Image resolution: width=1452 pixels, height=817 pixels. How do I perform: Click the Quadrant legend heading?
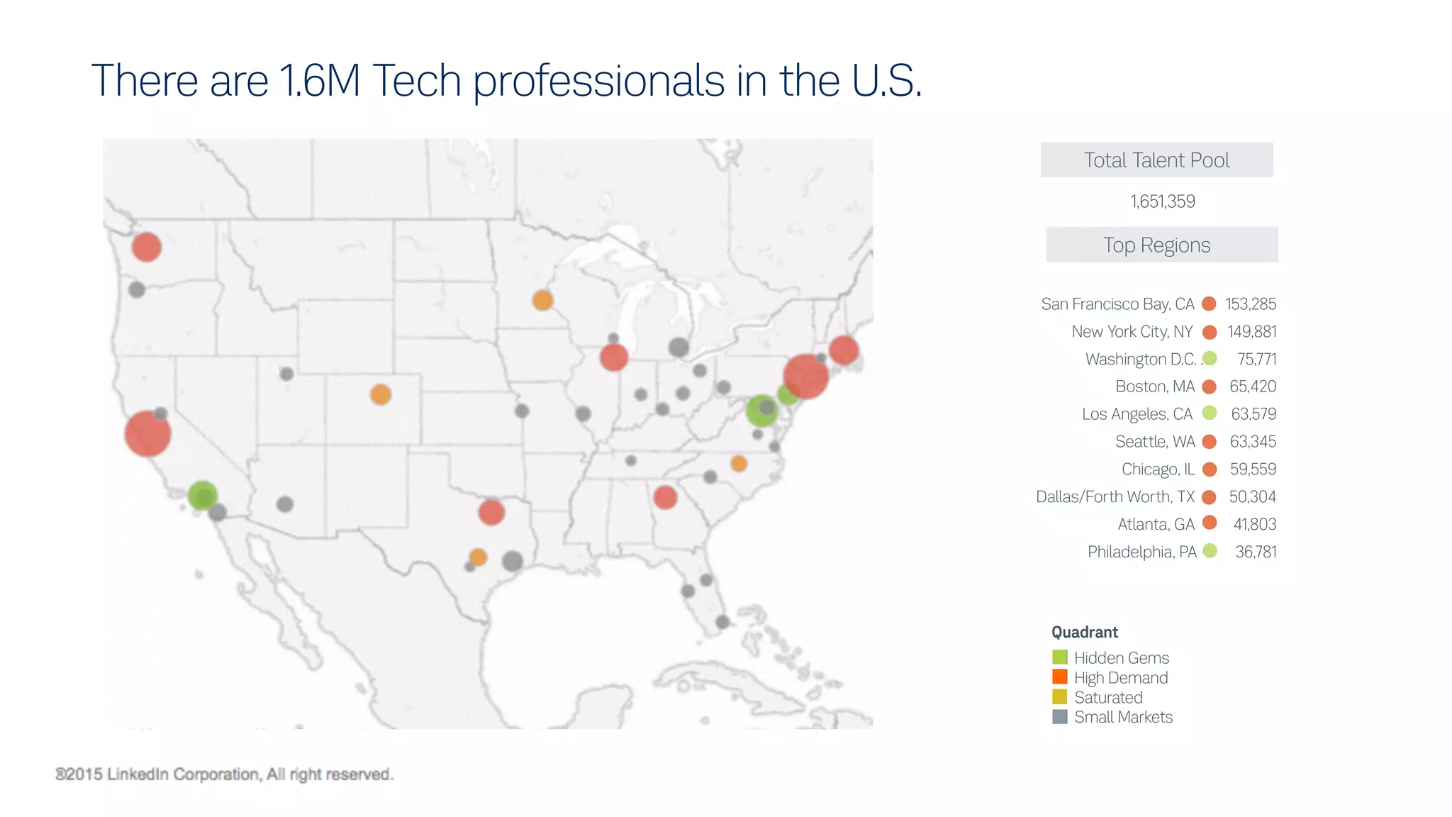tap(1085, 632)
